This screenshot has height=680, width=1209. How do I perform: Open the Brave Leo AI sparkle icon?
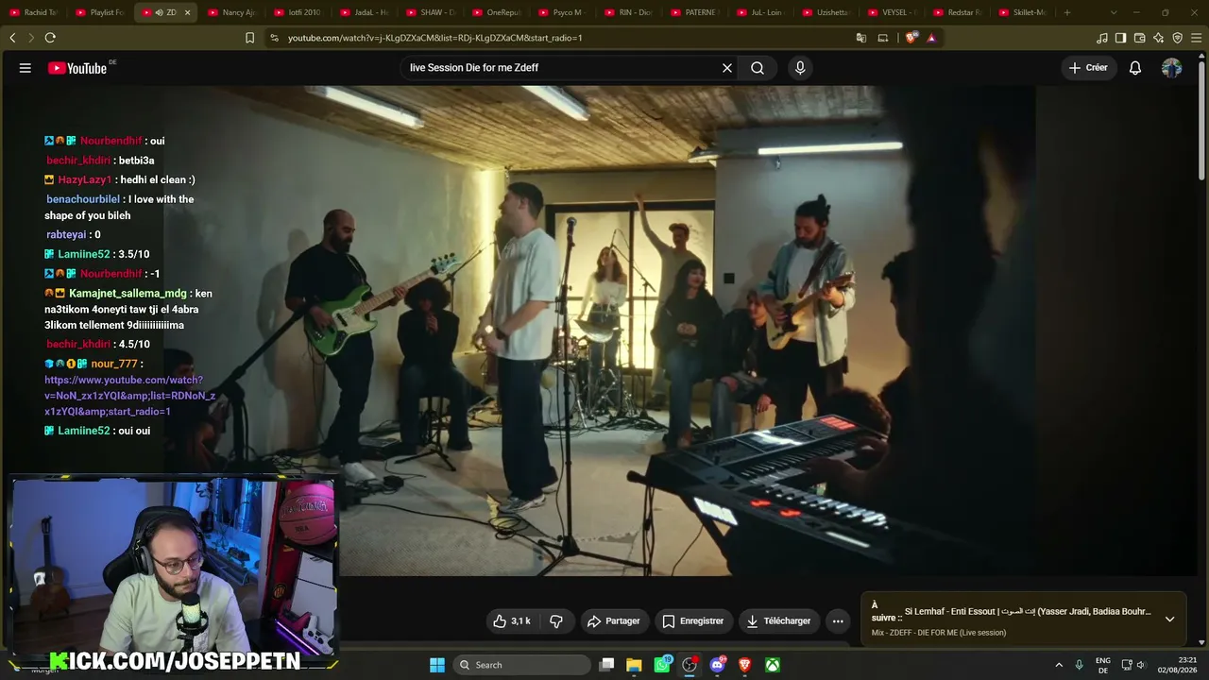[1158, 38]
